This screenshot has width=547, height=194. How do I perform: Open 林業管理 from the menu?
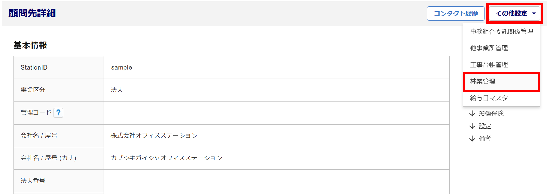click(x=483, y=81)
